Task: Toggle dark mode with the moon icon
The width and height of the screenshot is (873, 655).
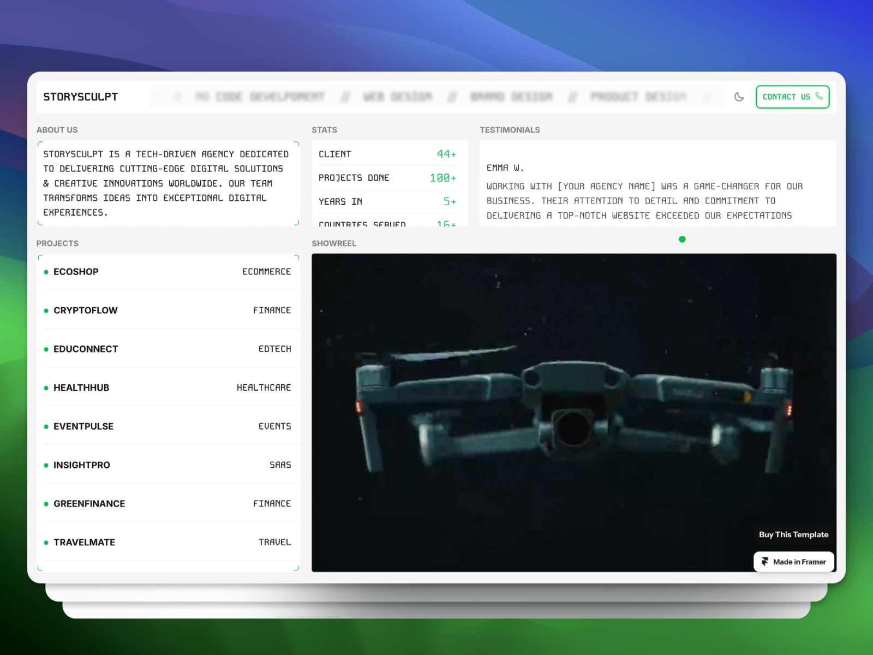Action: [x=739, y=97]
